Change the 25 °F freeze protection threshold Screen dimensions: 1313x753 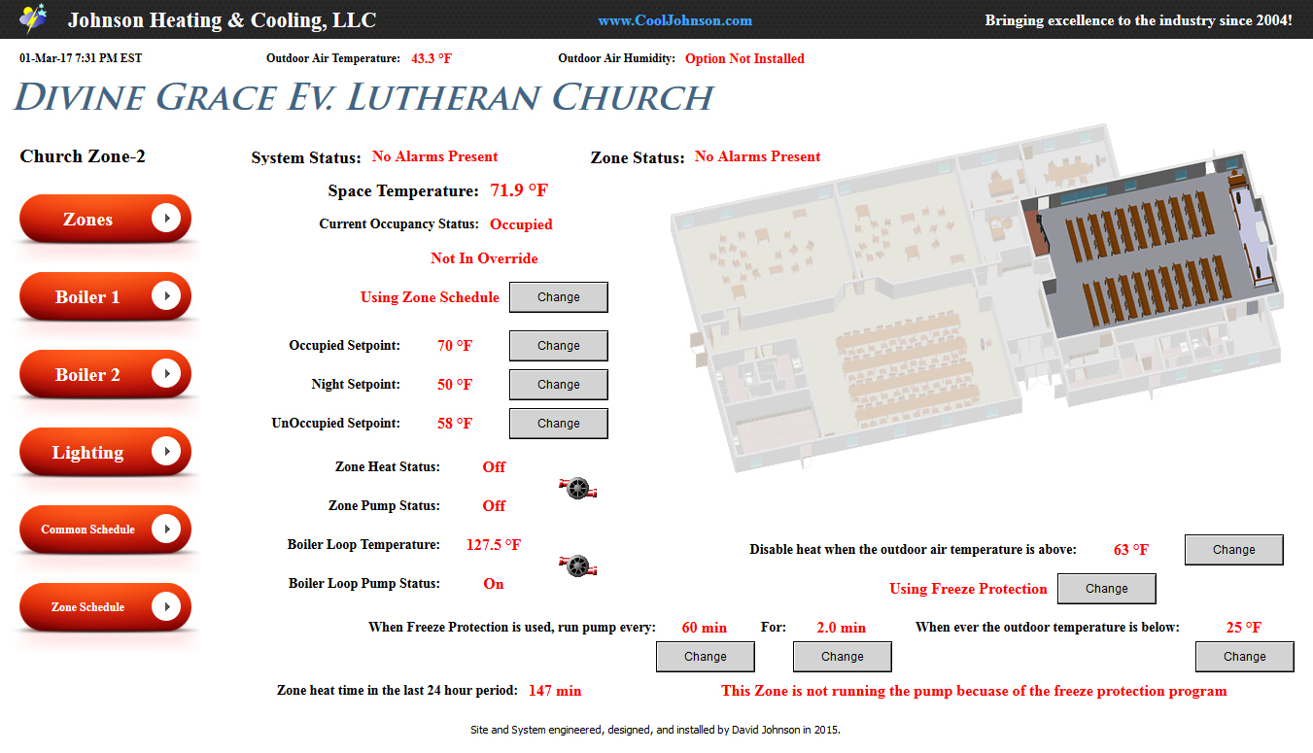coord(1245,657)
